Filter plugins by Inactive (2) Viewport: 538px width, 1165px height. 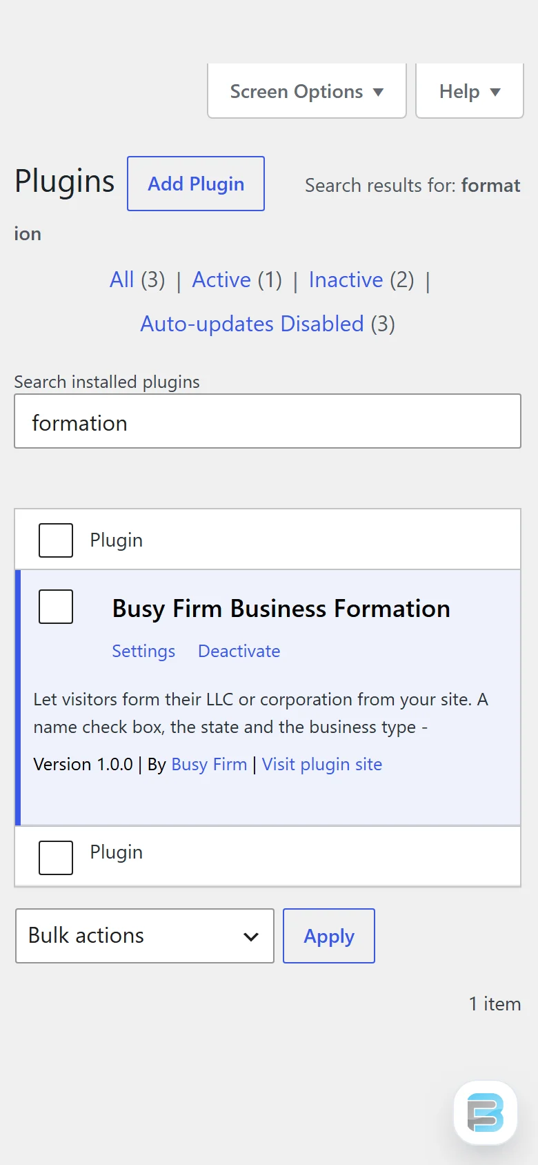click(361, 280)
